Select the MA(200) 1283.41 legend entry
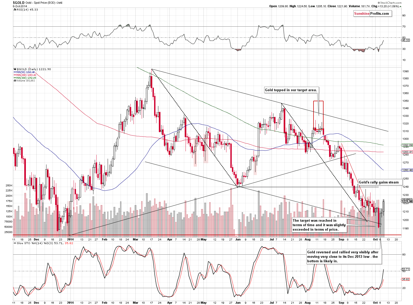 [25, 75]
